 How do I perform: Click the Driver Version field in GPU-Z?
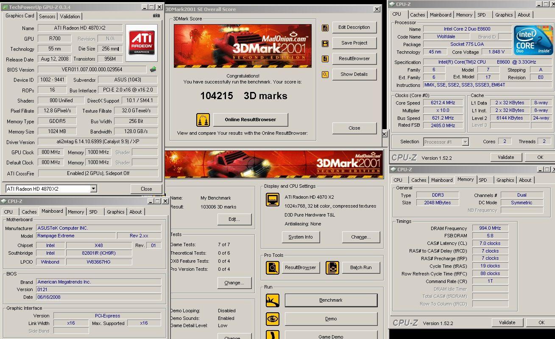tap(98, 142)
